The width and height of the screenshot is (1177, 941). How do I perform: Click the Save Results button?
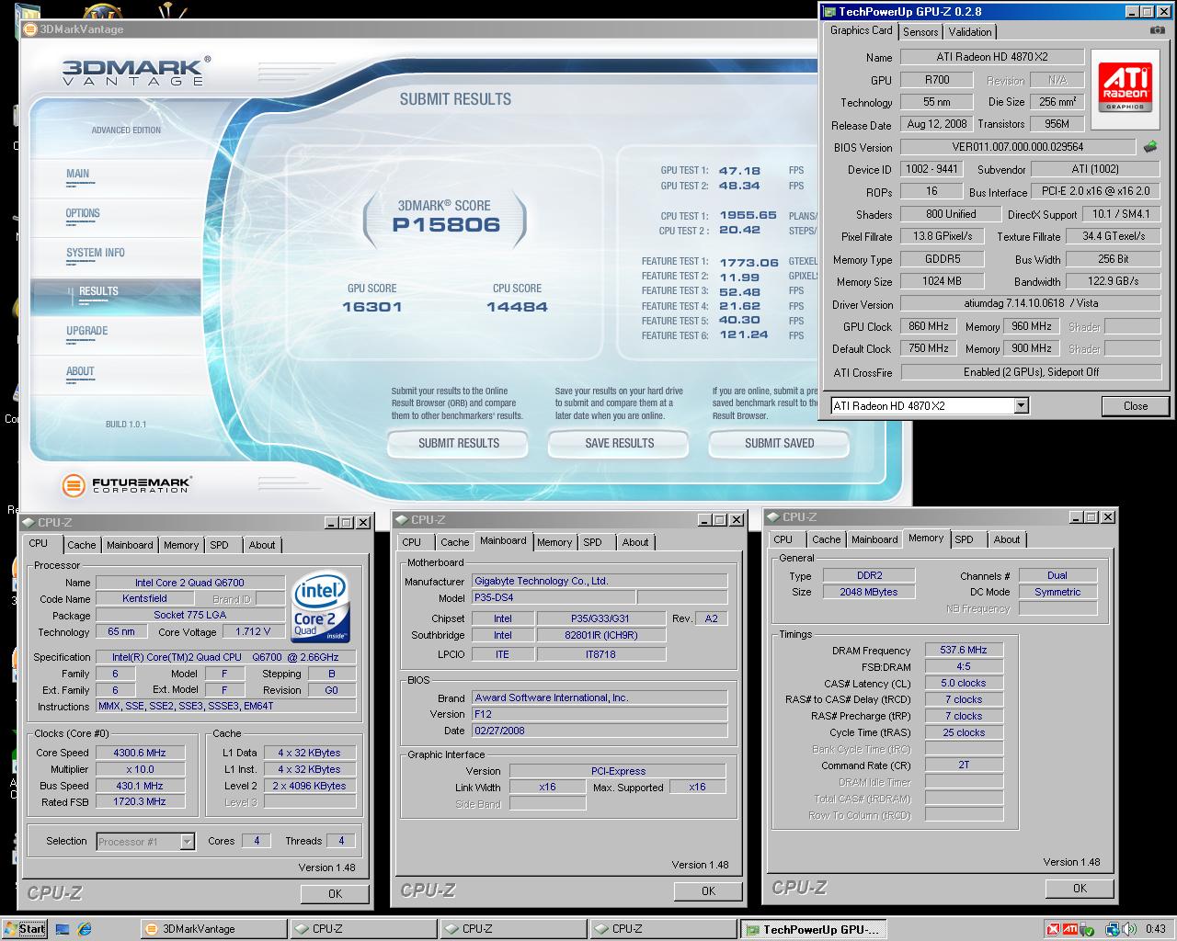pos(619,443)
